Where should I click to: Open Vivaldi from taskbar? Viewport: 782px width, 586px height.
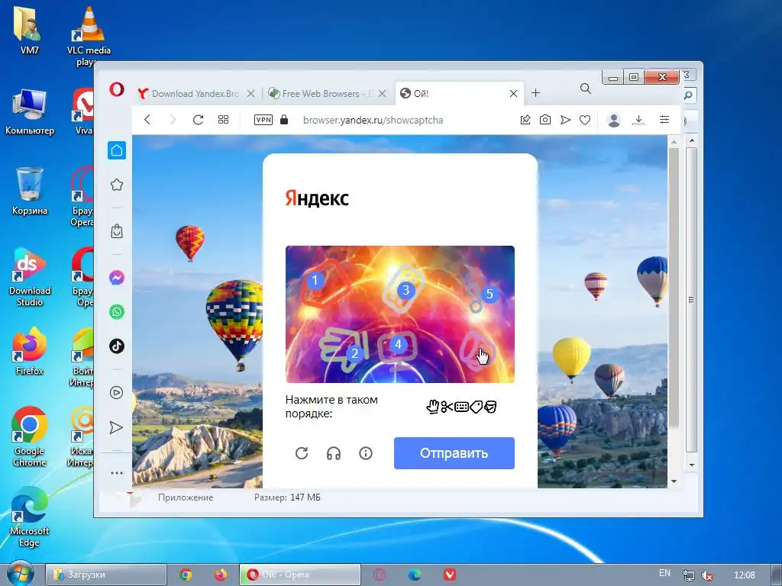click(x=450, y=575)
